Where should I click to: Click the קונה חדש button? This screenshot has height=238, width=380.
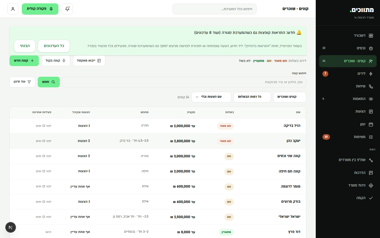pyautogui.click(x=24, y=61)
